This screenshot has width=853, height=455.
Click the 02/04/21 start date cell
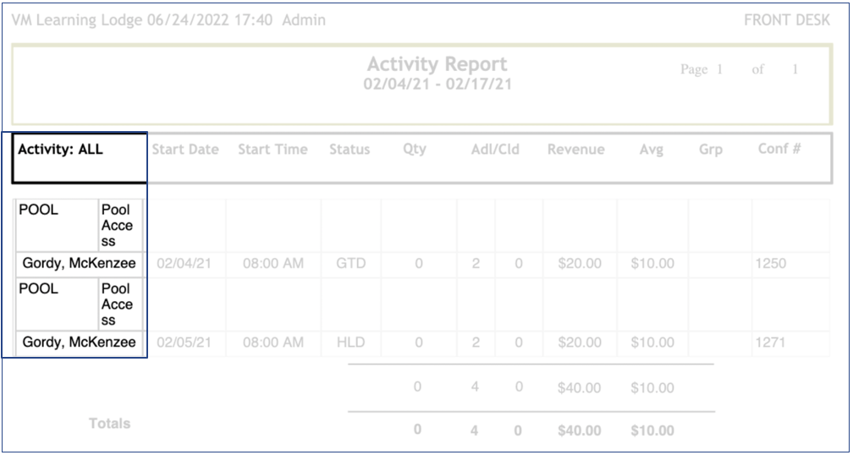[184, 264]
